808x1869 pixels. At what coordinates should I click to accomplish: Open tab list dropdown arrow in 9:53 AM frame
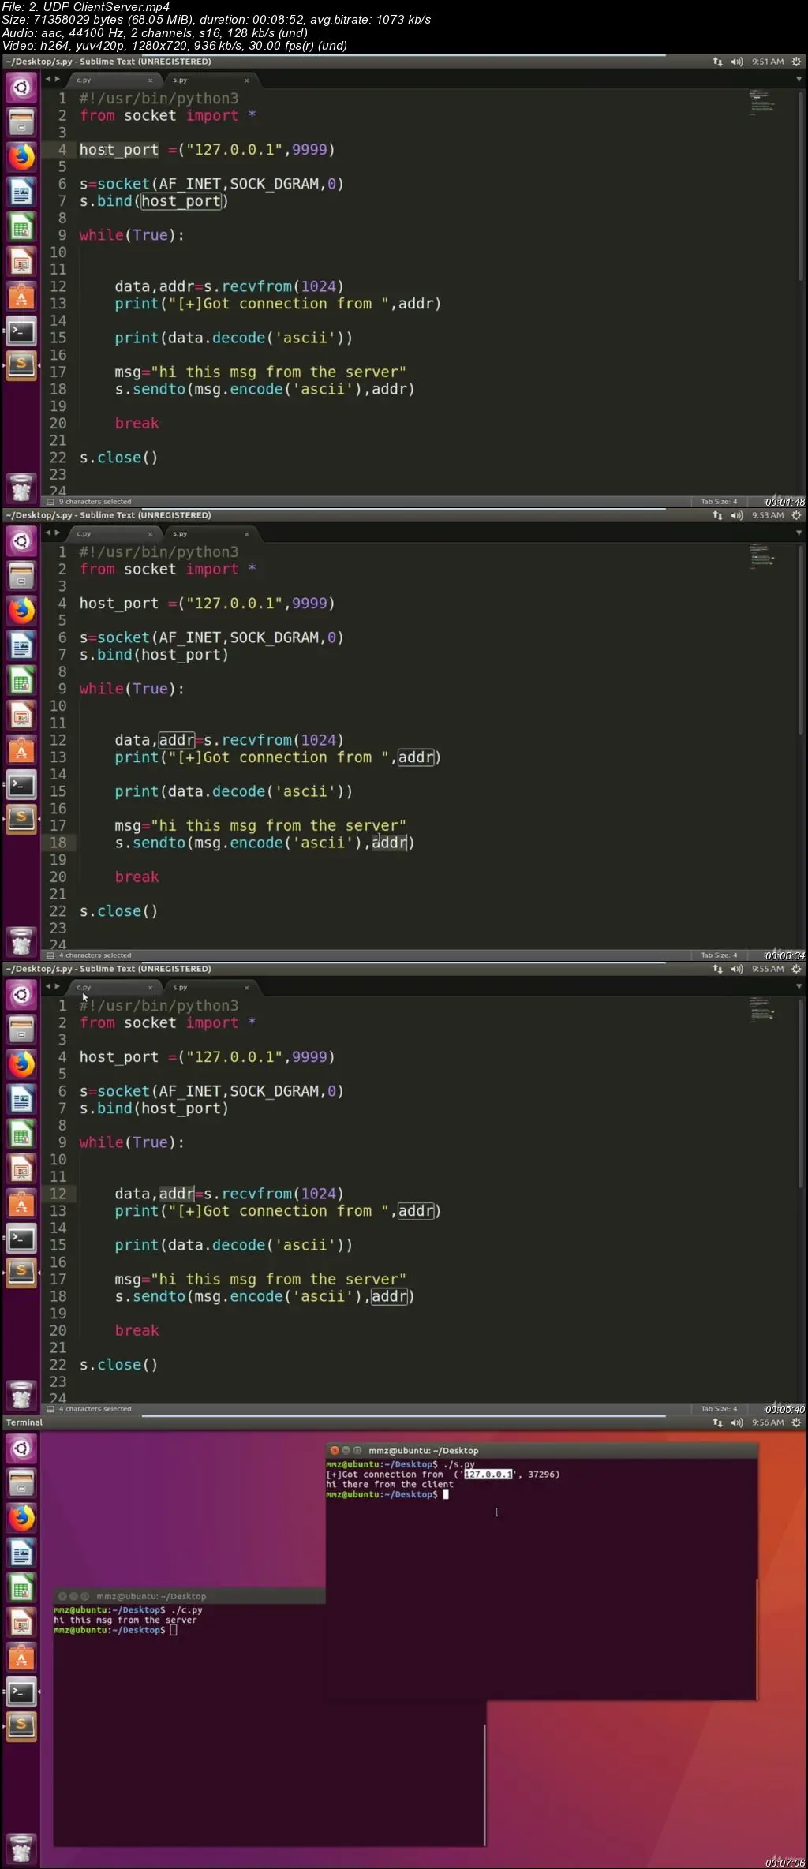[799, 533]
